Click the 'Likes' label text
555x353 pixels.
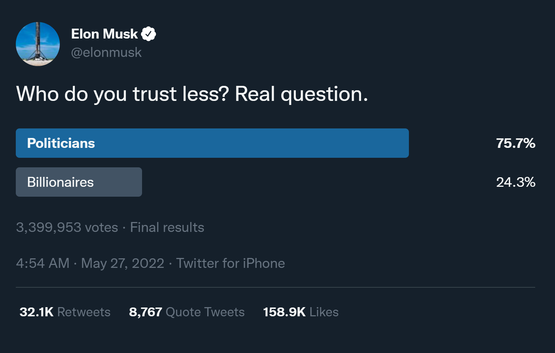click(x=324, y=312)
